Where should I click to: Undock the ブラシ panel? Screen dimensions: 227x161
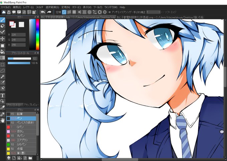[x=35, y=110]
